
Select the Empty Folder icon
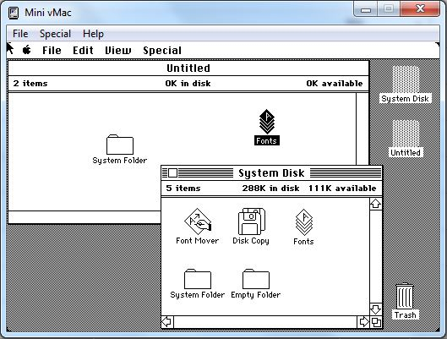(256, 279)
